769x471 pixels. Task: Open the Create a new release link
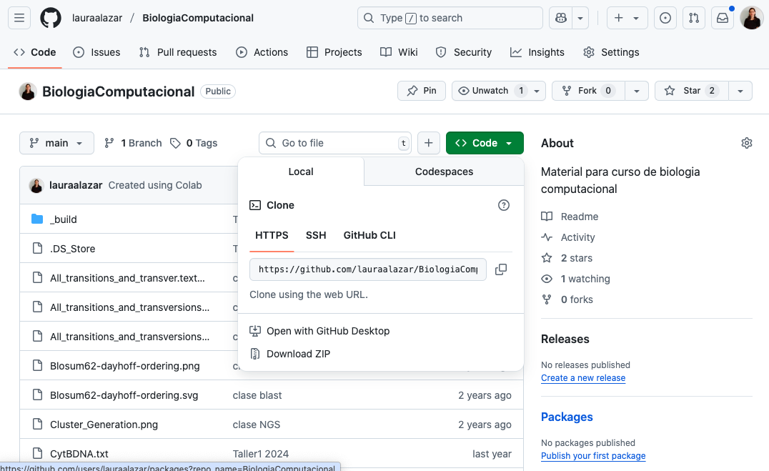[x=582, y=378]
